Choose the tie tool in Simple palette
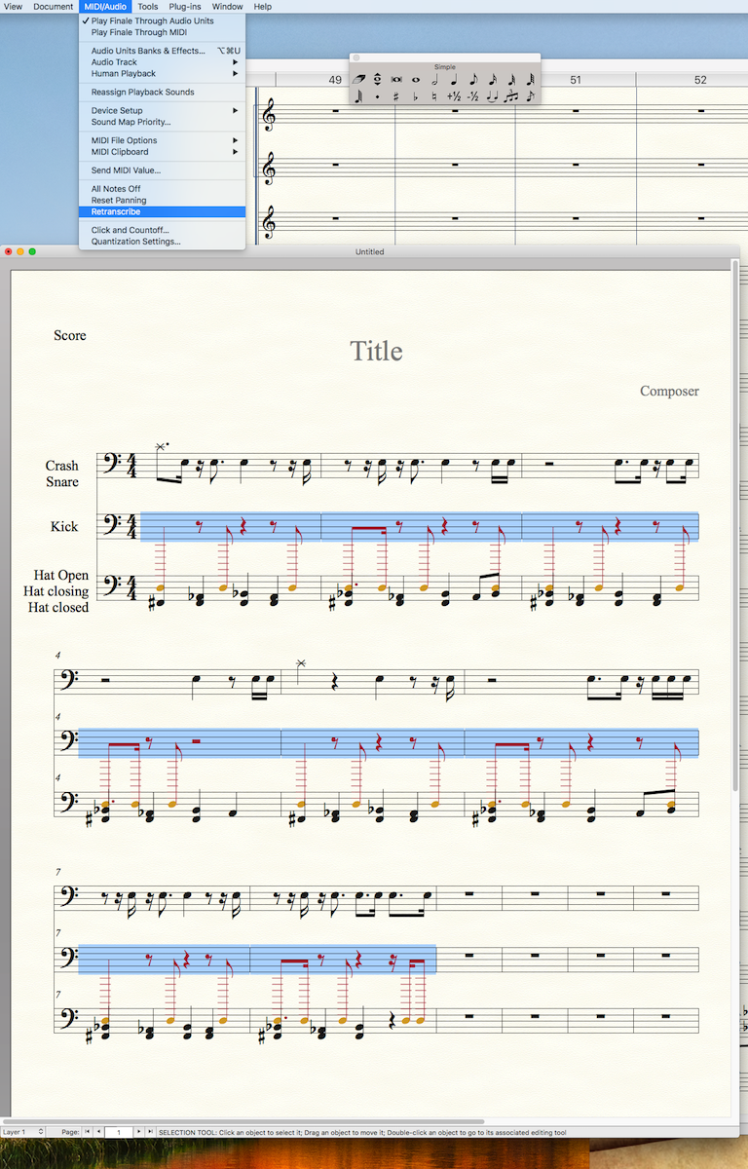This screenshot has width=748, height=1169. click(492, 96)
